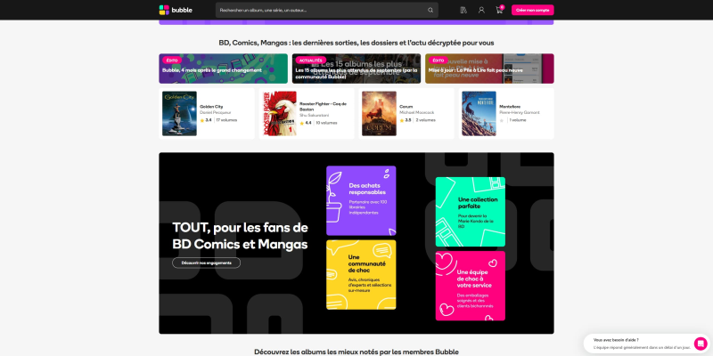Focus the album search field
The image size is (713, 356).
[326, 10]
